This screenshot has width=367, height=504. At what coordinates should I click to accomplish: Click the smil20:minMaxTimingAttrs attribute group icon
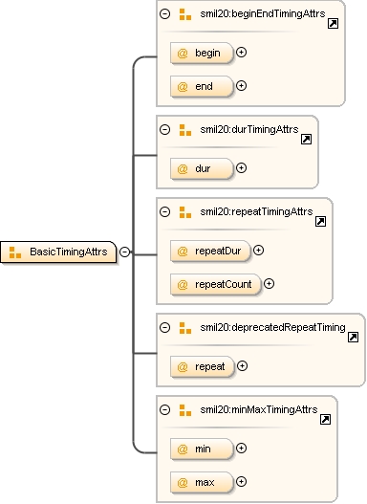(x=185, y=410)
